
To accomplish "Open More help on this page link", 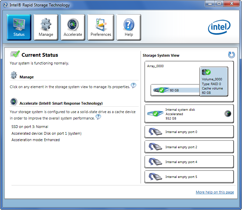I will [215, 192].
